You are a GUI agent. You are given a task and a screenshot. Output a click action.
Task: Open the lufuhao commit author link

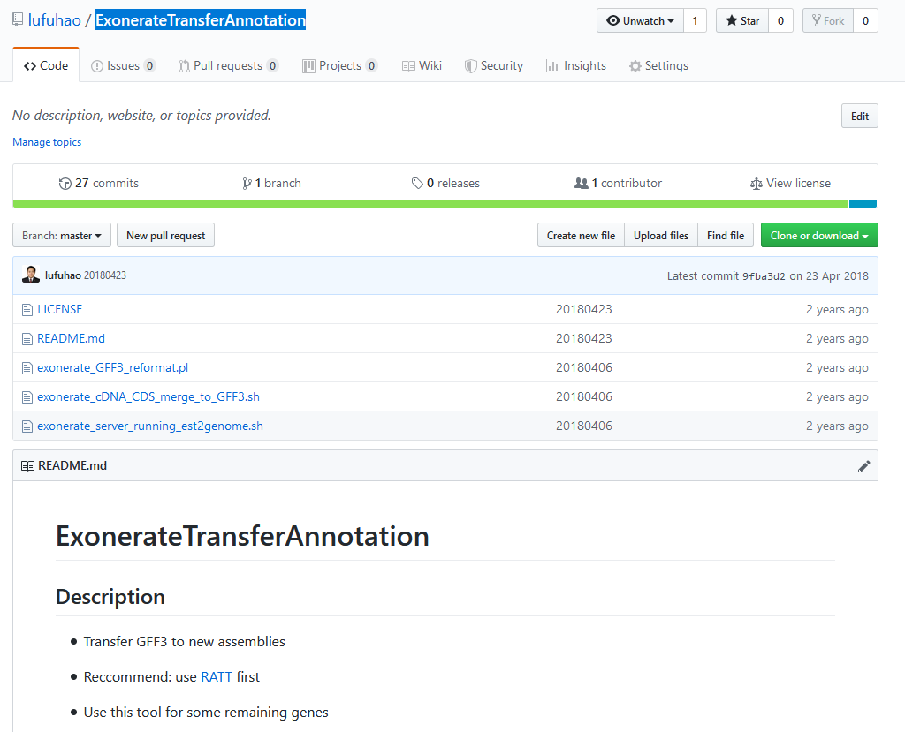[x=63, y=275]
